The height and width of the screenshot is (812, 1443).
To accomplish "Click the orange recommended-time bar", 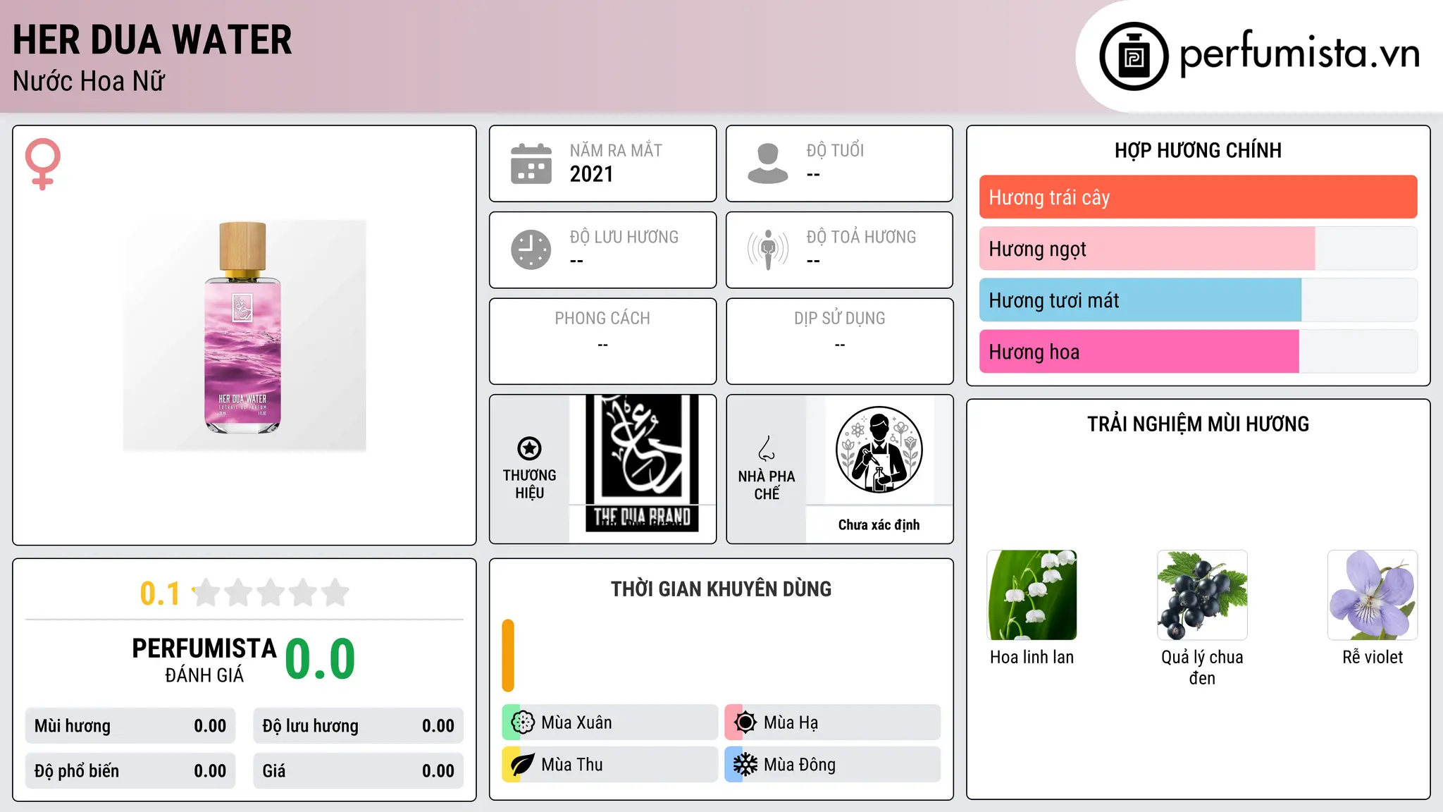I will pos(508,656).
